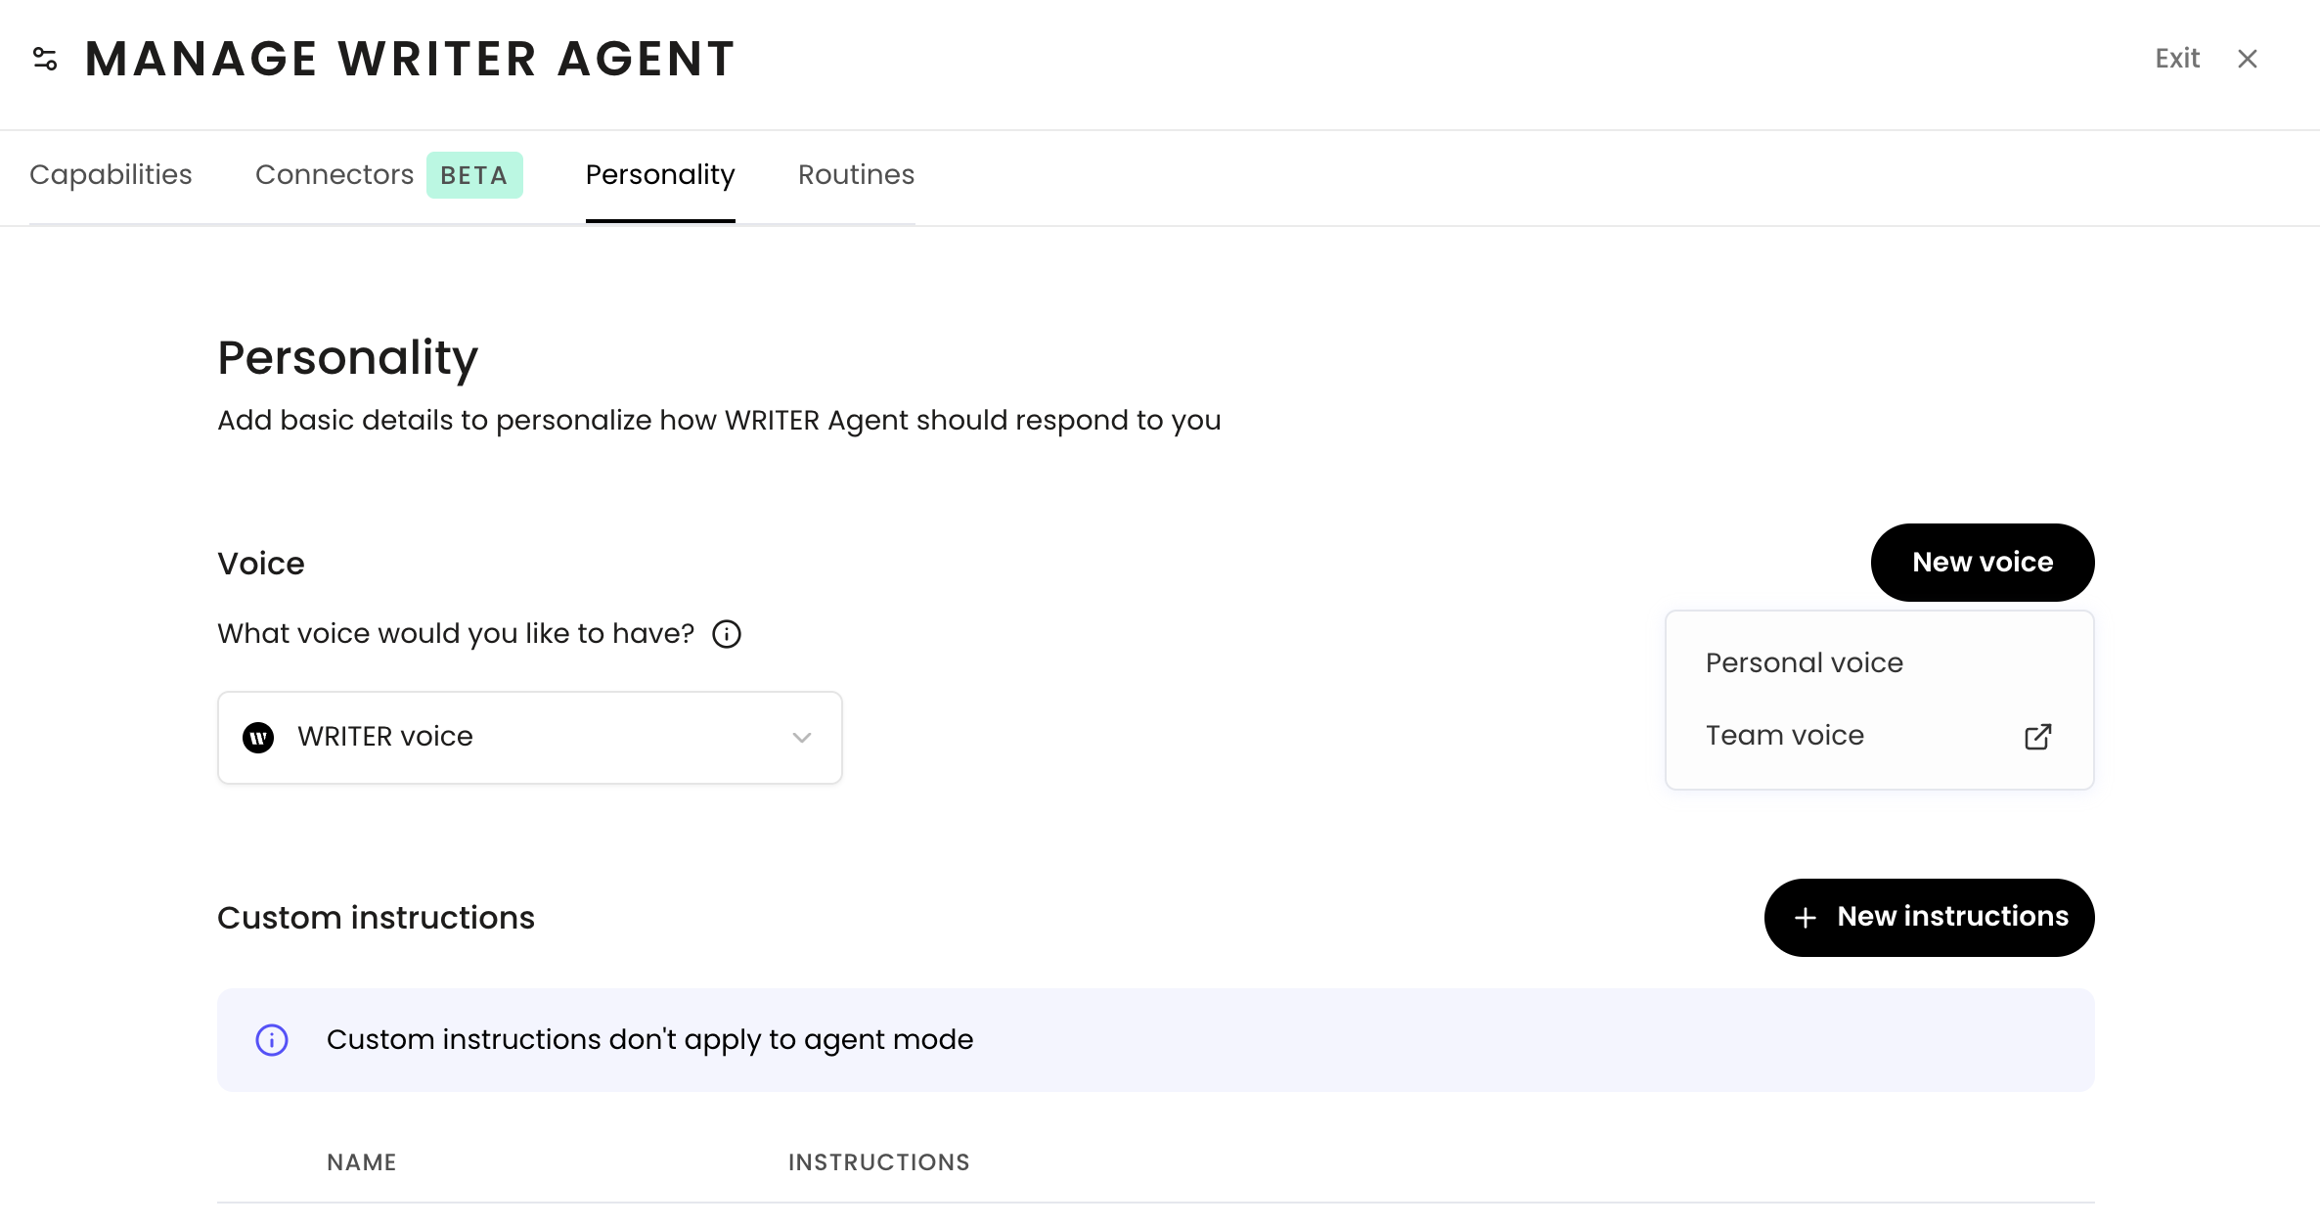The width and height of the screenshot is (2320, 1227).
Task: Select Personal voice from the menu
Action: pyautogui.click(x=1804, y=663)
